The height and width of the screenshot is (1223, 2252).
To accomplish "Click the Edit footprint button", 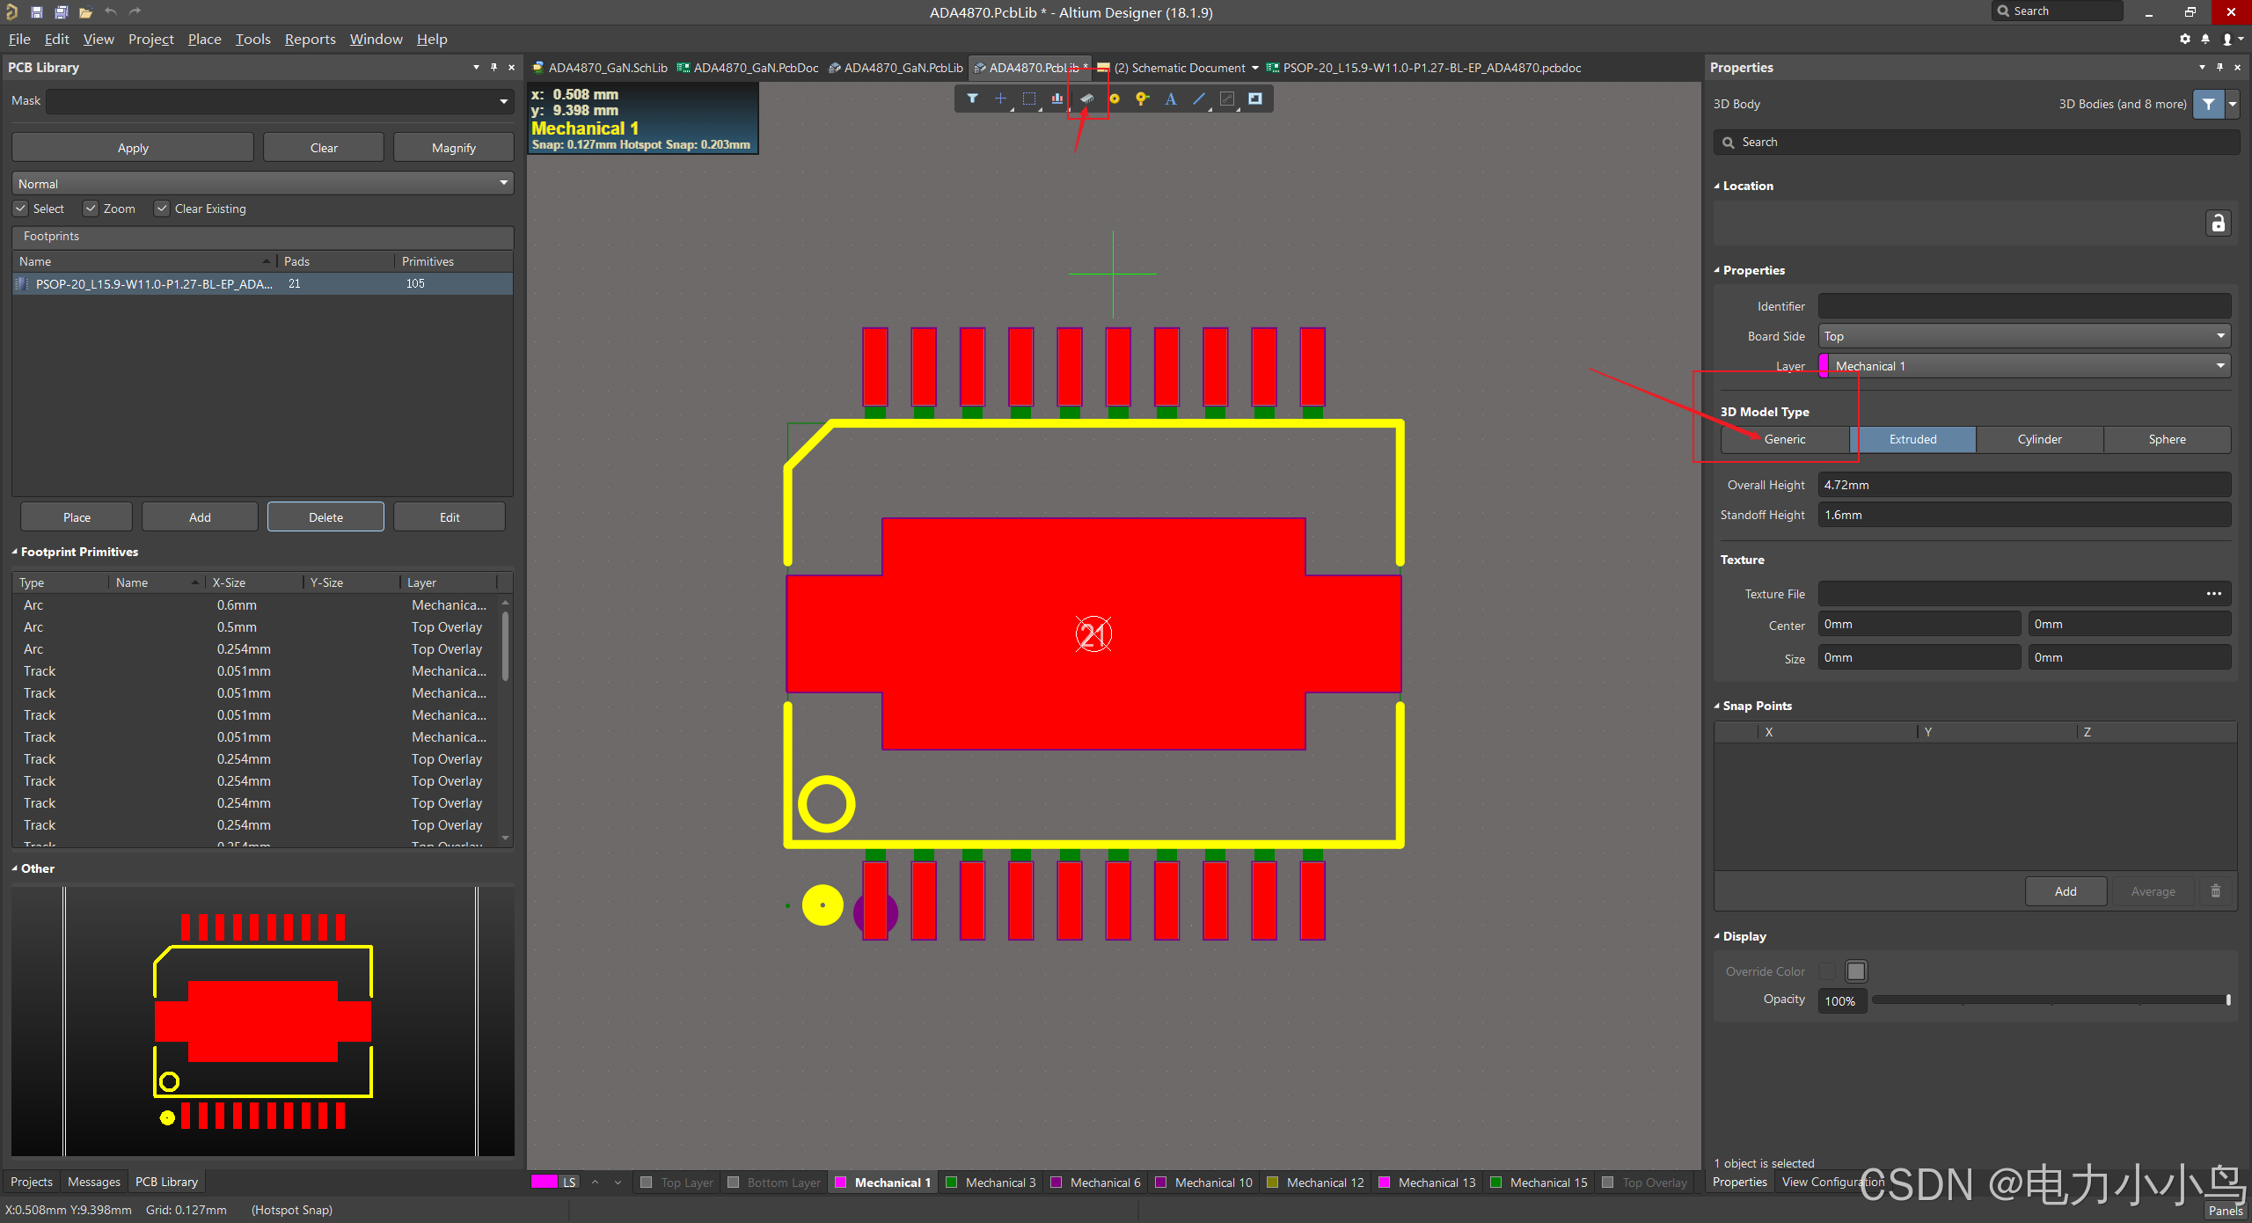I will coord(450,517).
